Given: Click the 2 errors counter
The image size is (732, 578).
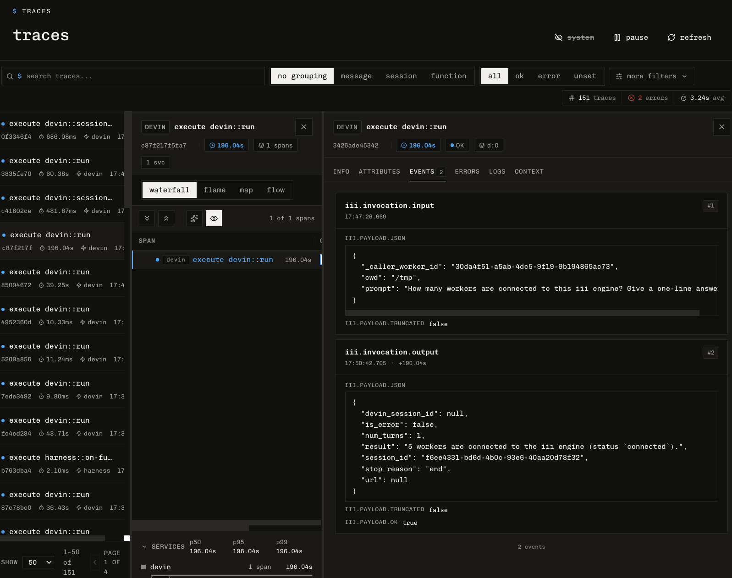Looking at the screenshot, I should click(x=648, y=98).
